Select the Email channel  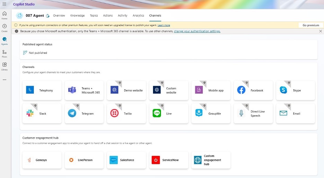coord(296,113)
